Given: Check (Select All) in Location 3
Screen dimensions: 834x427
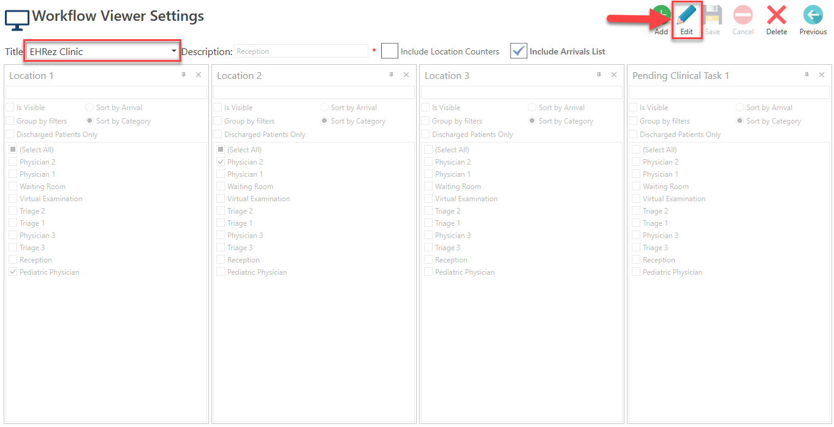Looking at the screenshot, I should 428,150.
